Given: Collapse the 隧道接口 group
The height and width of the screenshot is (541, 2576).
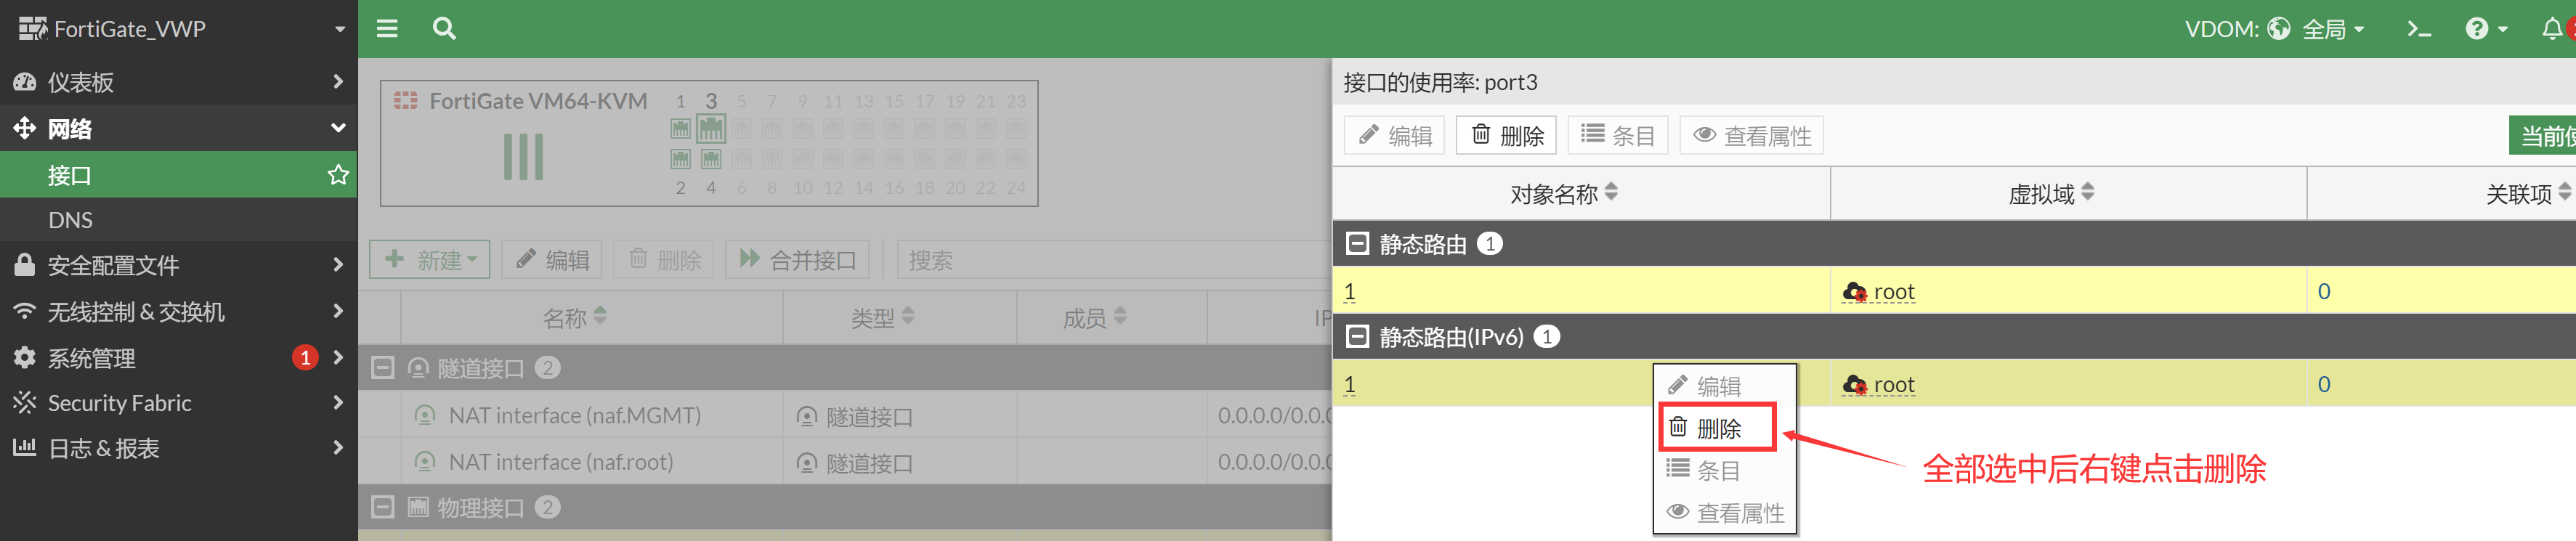Looking at the screenshot, I should coord(382,368).
